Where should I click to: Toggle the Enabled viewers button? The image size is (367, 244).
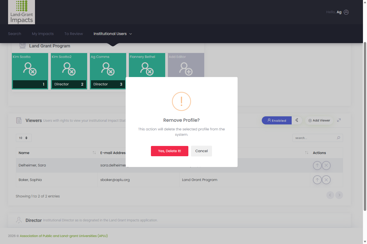tap(277, 120)
